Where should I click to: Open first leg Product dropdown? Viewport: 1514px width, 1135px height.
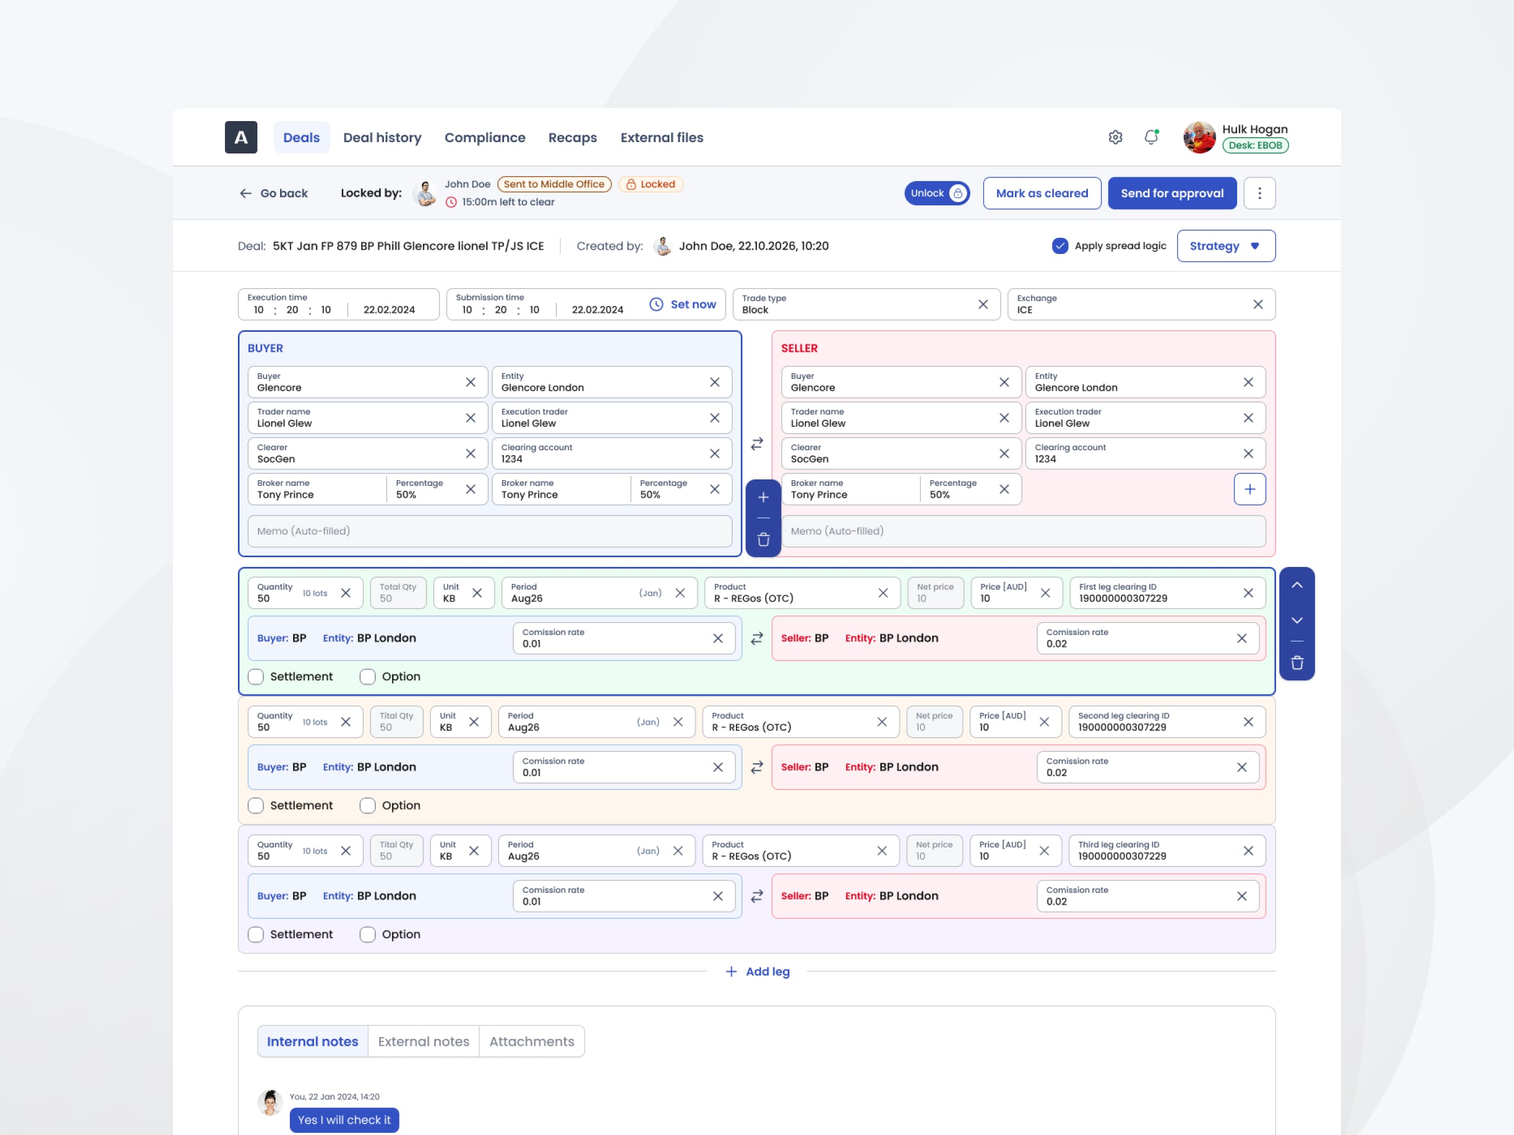click(x=802, y=593)
